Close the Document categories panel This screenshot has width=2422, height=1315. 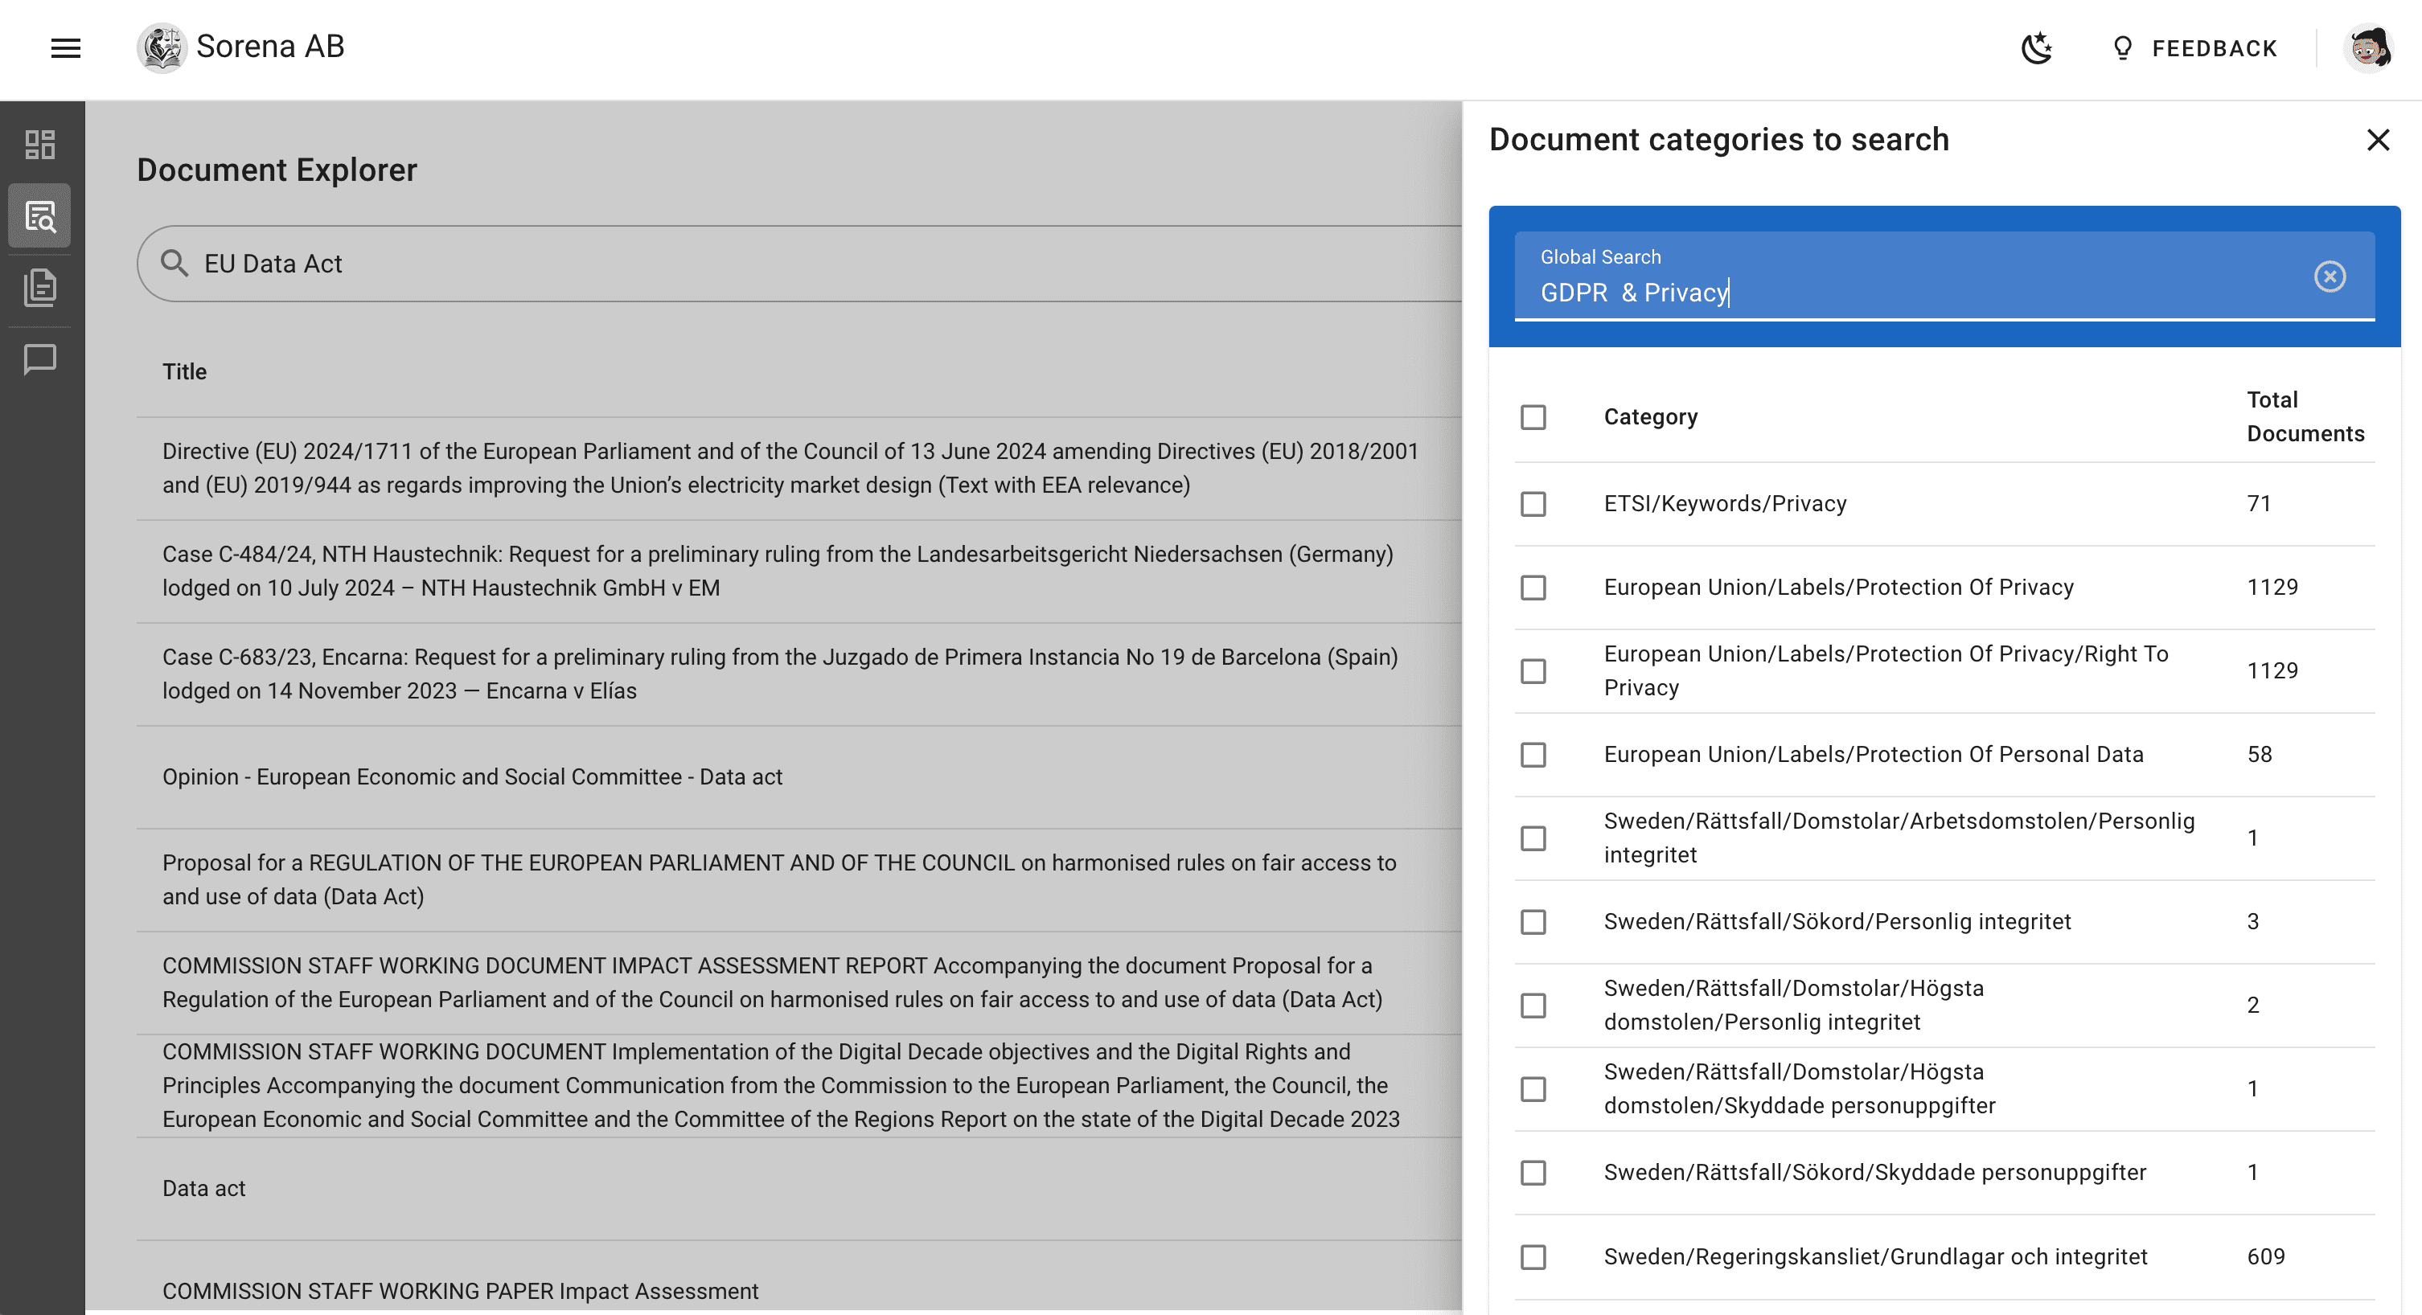pyautogui.click(x=2378, y=140)
